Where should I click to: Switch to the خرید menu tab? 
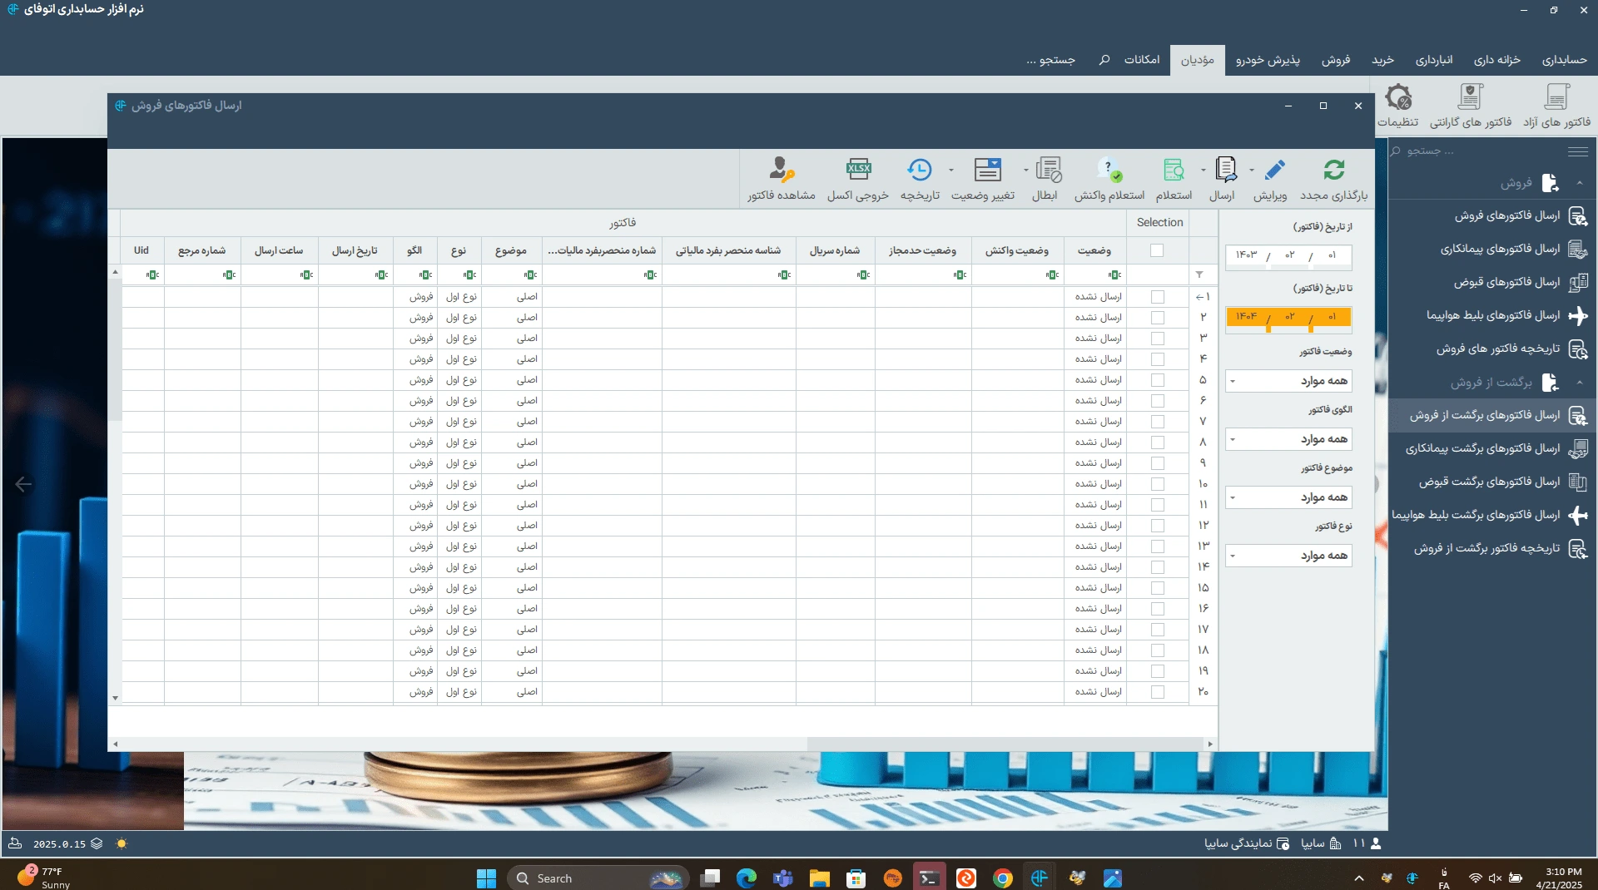click(x=1382, y=60)
